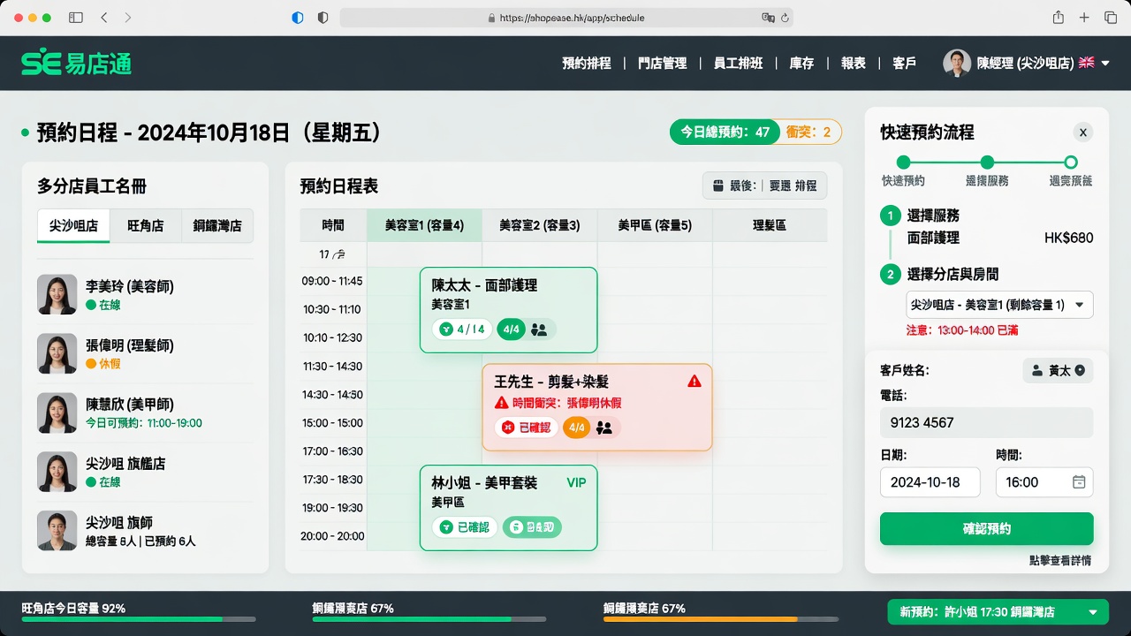This screenshot has height=636, width=1131.
Task: Click the gray shield icon beside address bar
Action: (x=323, y=18)
